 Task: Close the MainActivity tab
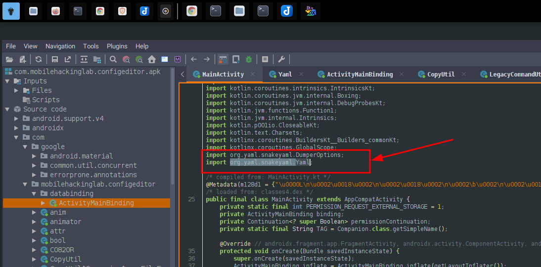click(253, 75)
